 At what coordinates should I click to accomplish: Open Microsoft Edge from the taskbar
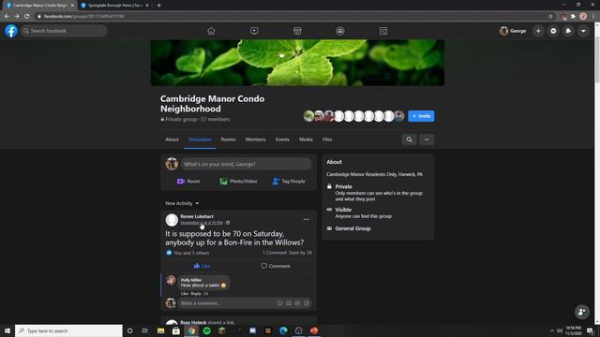pyautogui.click(x=283, y=330)
